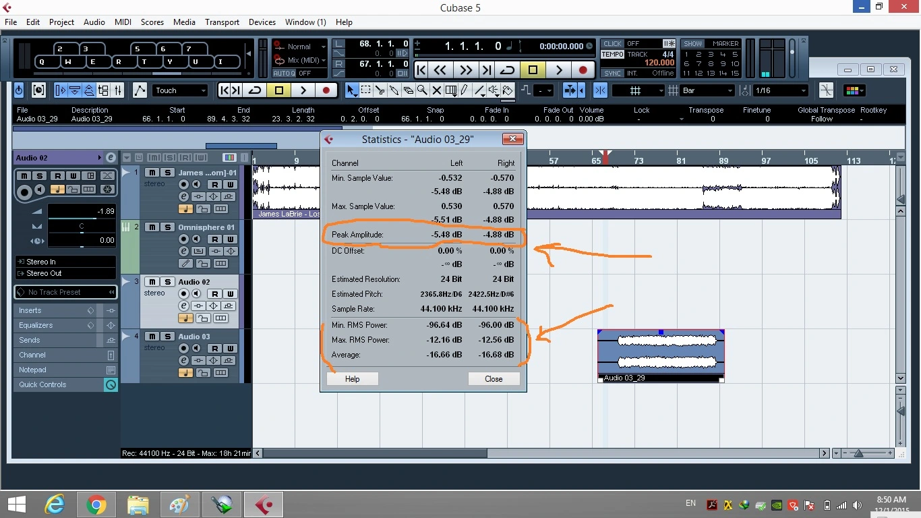This screenshot has width=921, height=518.
Task: Solo the Omnisphere 01 track
Action: 168,227
